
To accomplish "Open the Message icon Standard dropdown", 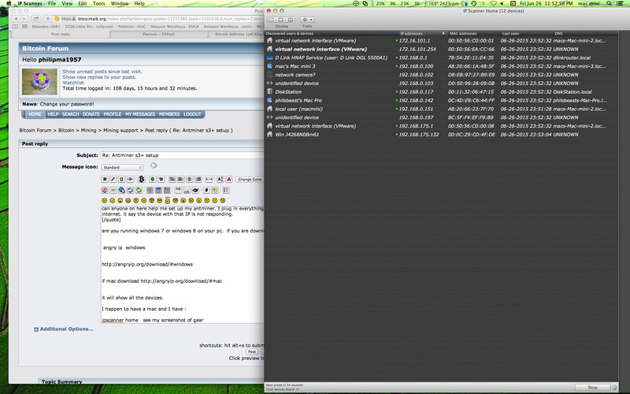I will click(x=123, y=167).
